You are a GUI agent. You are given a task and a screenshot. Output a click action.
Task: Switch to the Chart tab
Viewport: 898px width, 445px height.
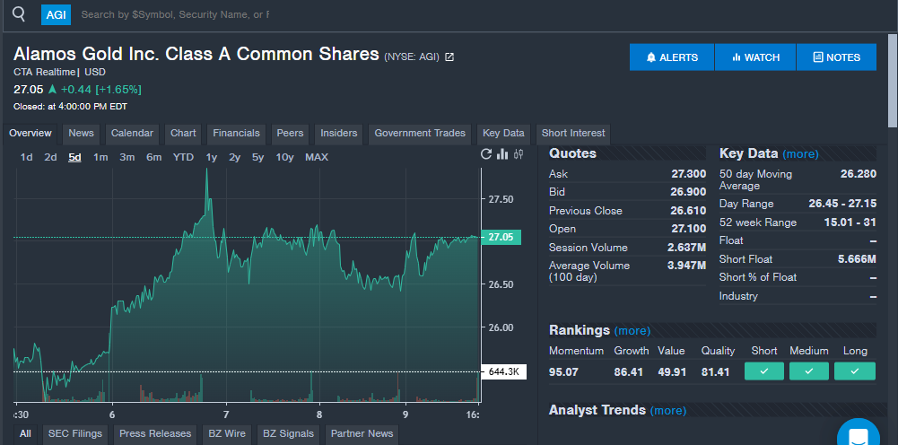(183, 134)
